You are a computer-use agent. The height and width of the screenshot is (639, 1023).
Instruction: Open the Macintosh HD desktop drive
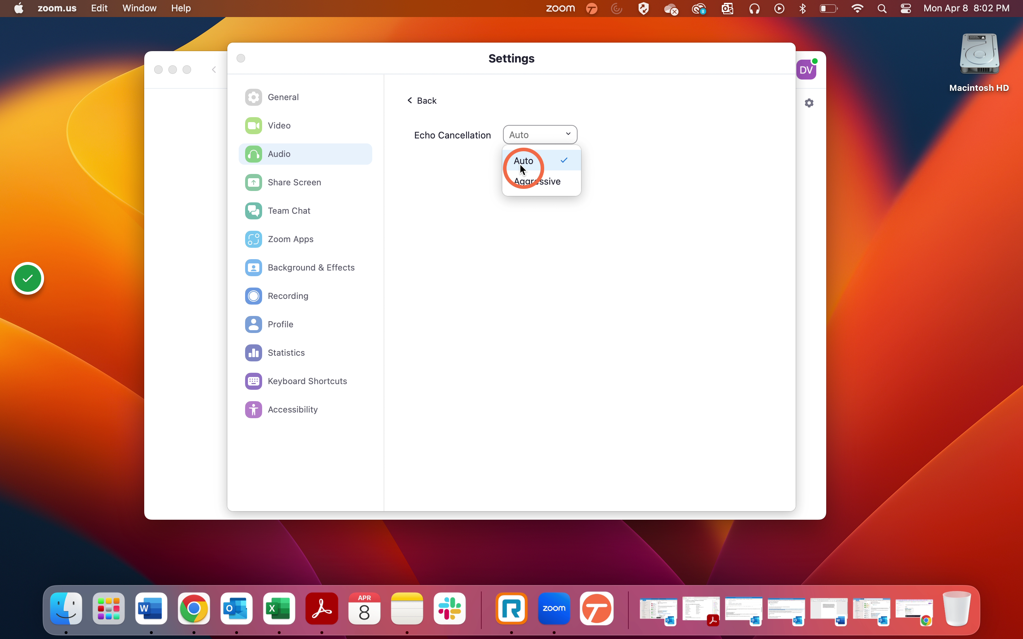[x=979, y=62]
